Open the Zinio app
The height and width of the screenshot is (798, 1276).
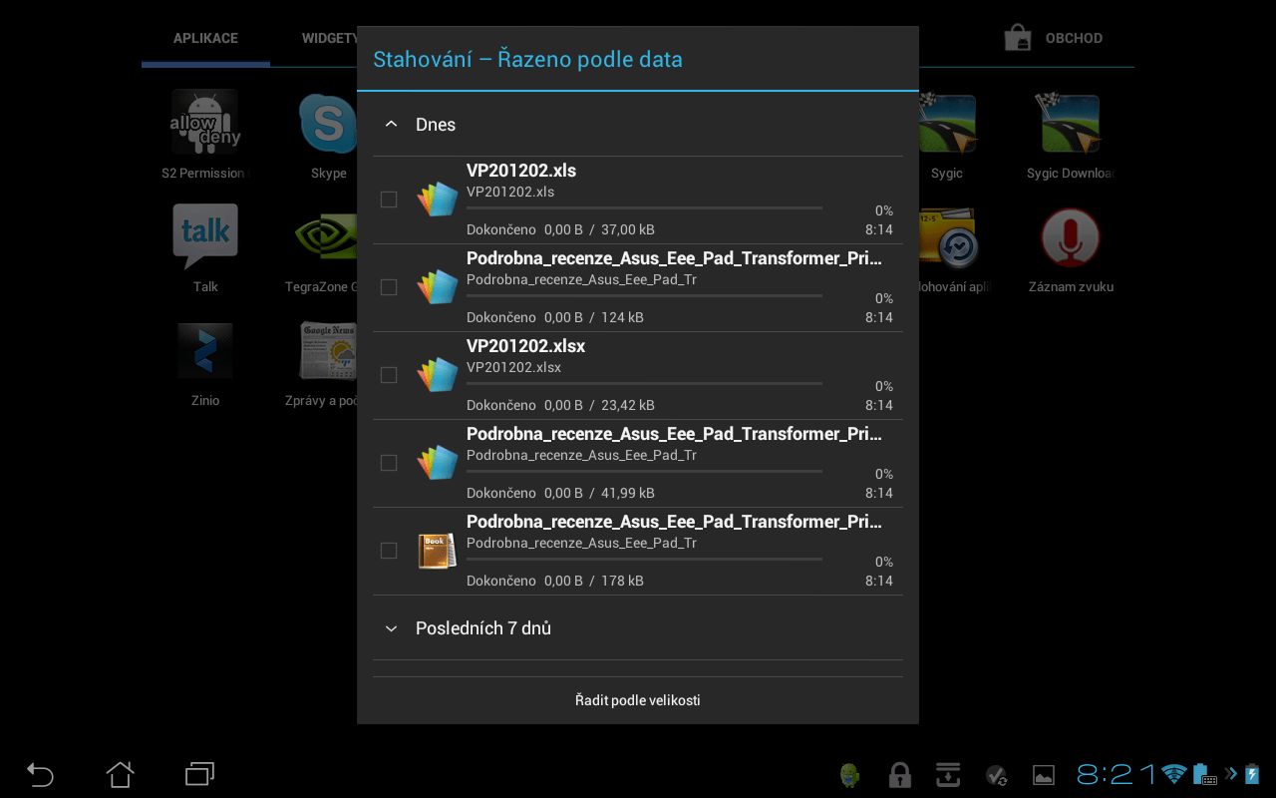[x=205, y=350]
